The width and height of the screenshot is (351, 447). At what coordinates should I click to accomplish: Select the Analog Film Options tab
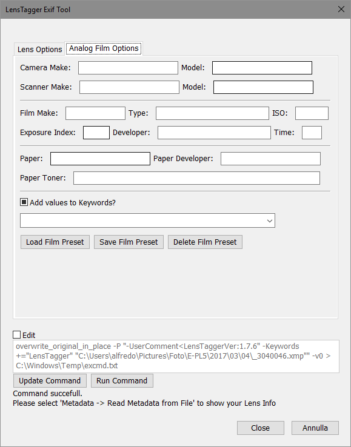click(104, 48)
